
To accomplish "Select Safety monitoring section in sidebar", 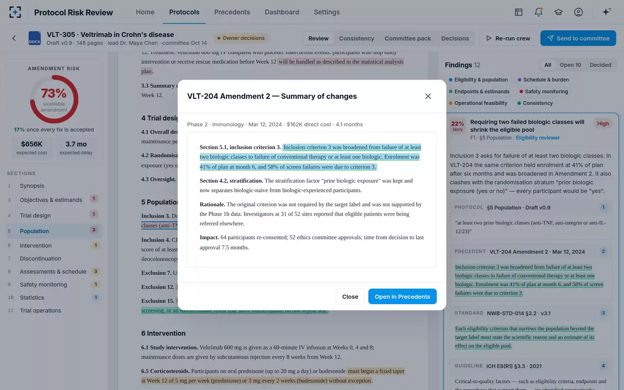I will pos(54,284).
